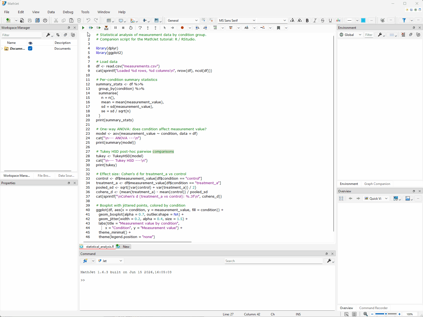
Task: Click the red breakpoint toggle dot
Action: click(x=182, y=28)
